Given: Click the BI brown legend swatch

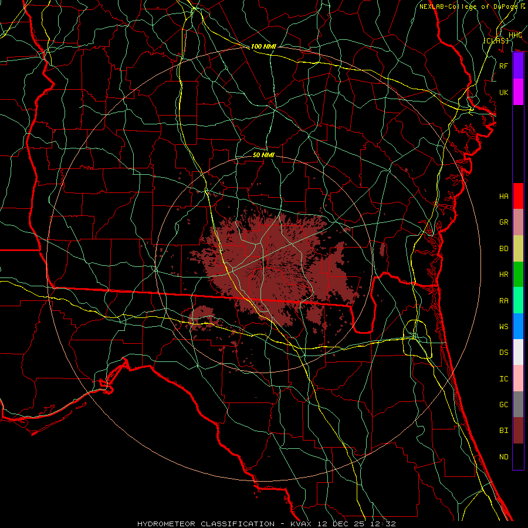Looking at the screenshot, I should [x=518, y=431].
